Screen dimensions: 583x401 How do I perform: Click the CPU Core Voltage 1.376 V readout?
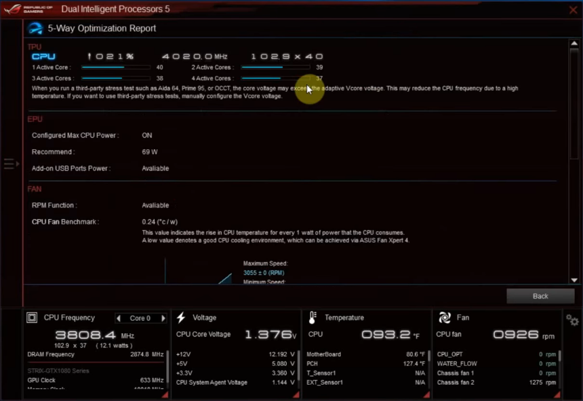pos(270,335)
